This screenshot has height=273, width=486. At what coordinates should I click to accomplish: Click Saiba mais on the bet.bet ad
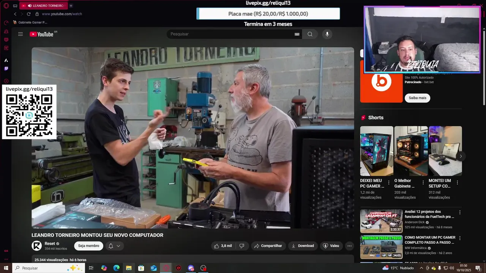[x=417, y=98]
